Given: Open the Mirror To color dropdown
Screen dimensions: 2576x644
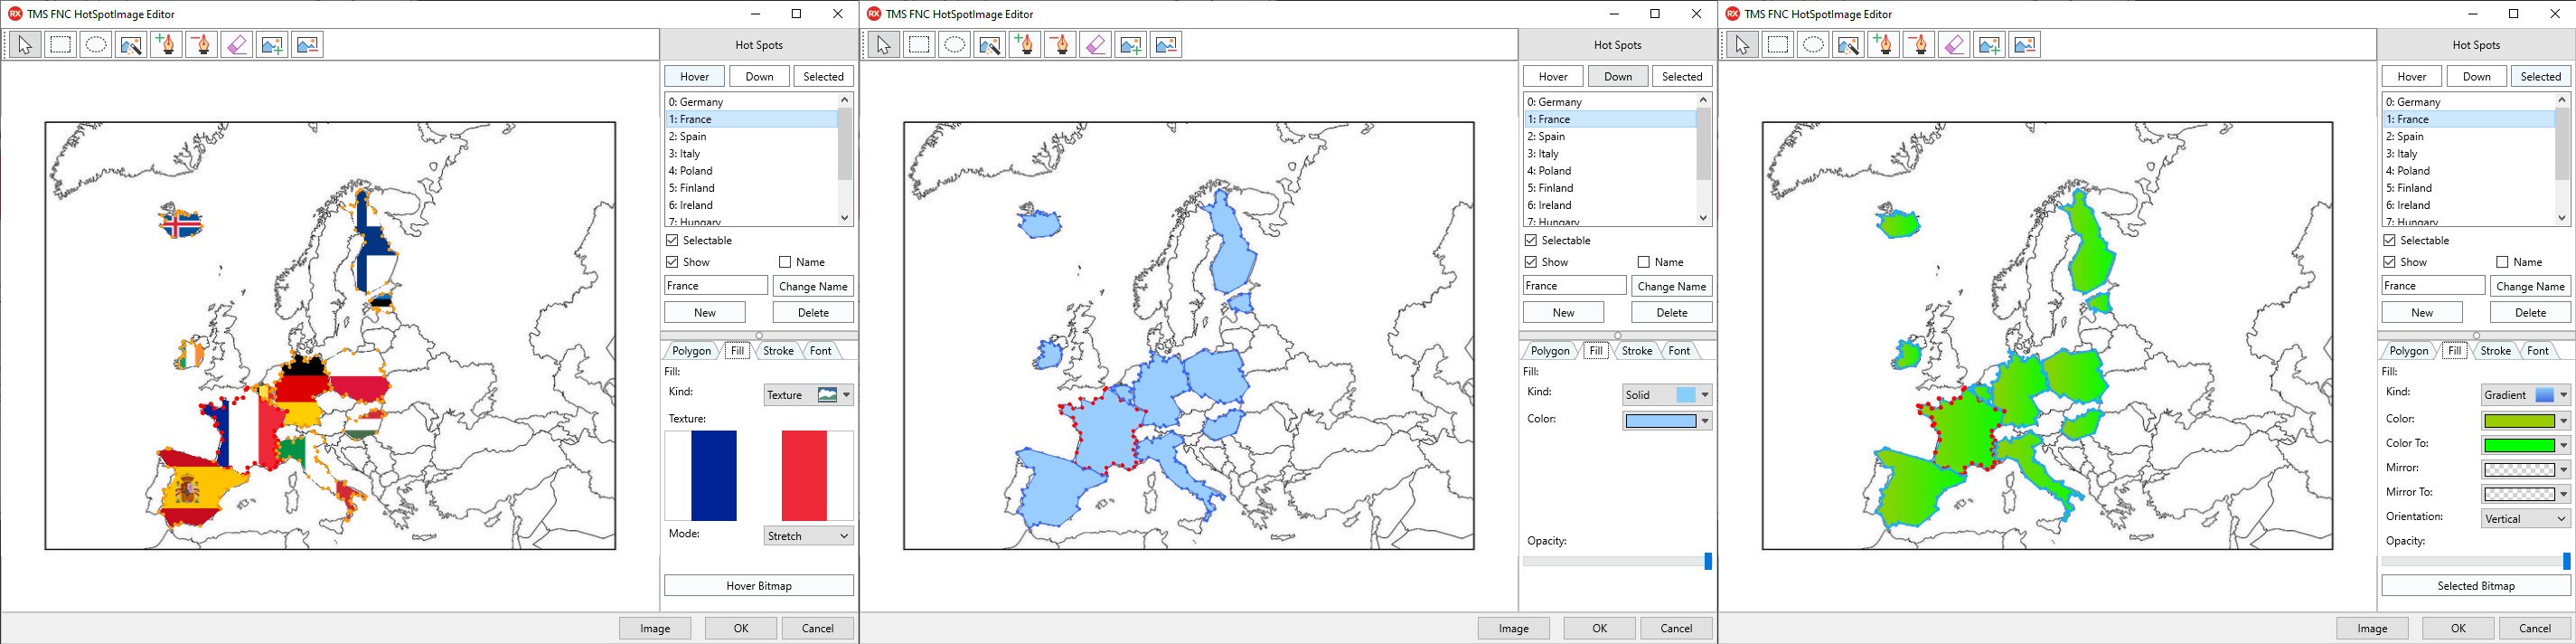Looking at the screenshot, I should (2526, 493).
